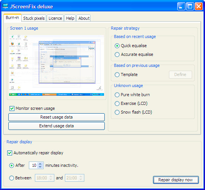Click the Repair display now button
205x190 pixels.
[x=176, y=180]
